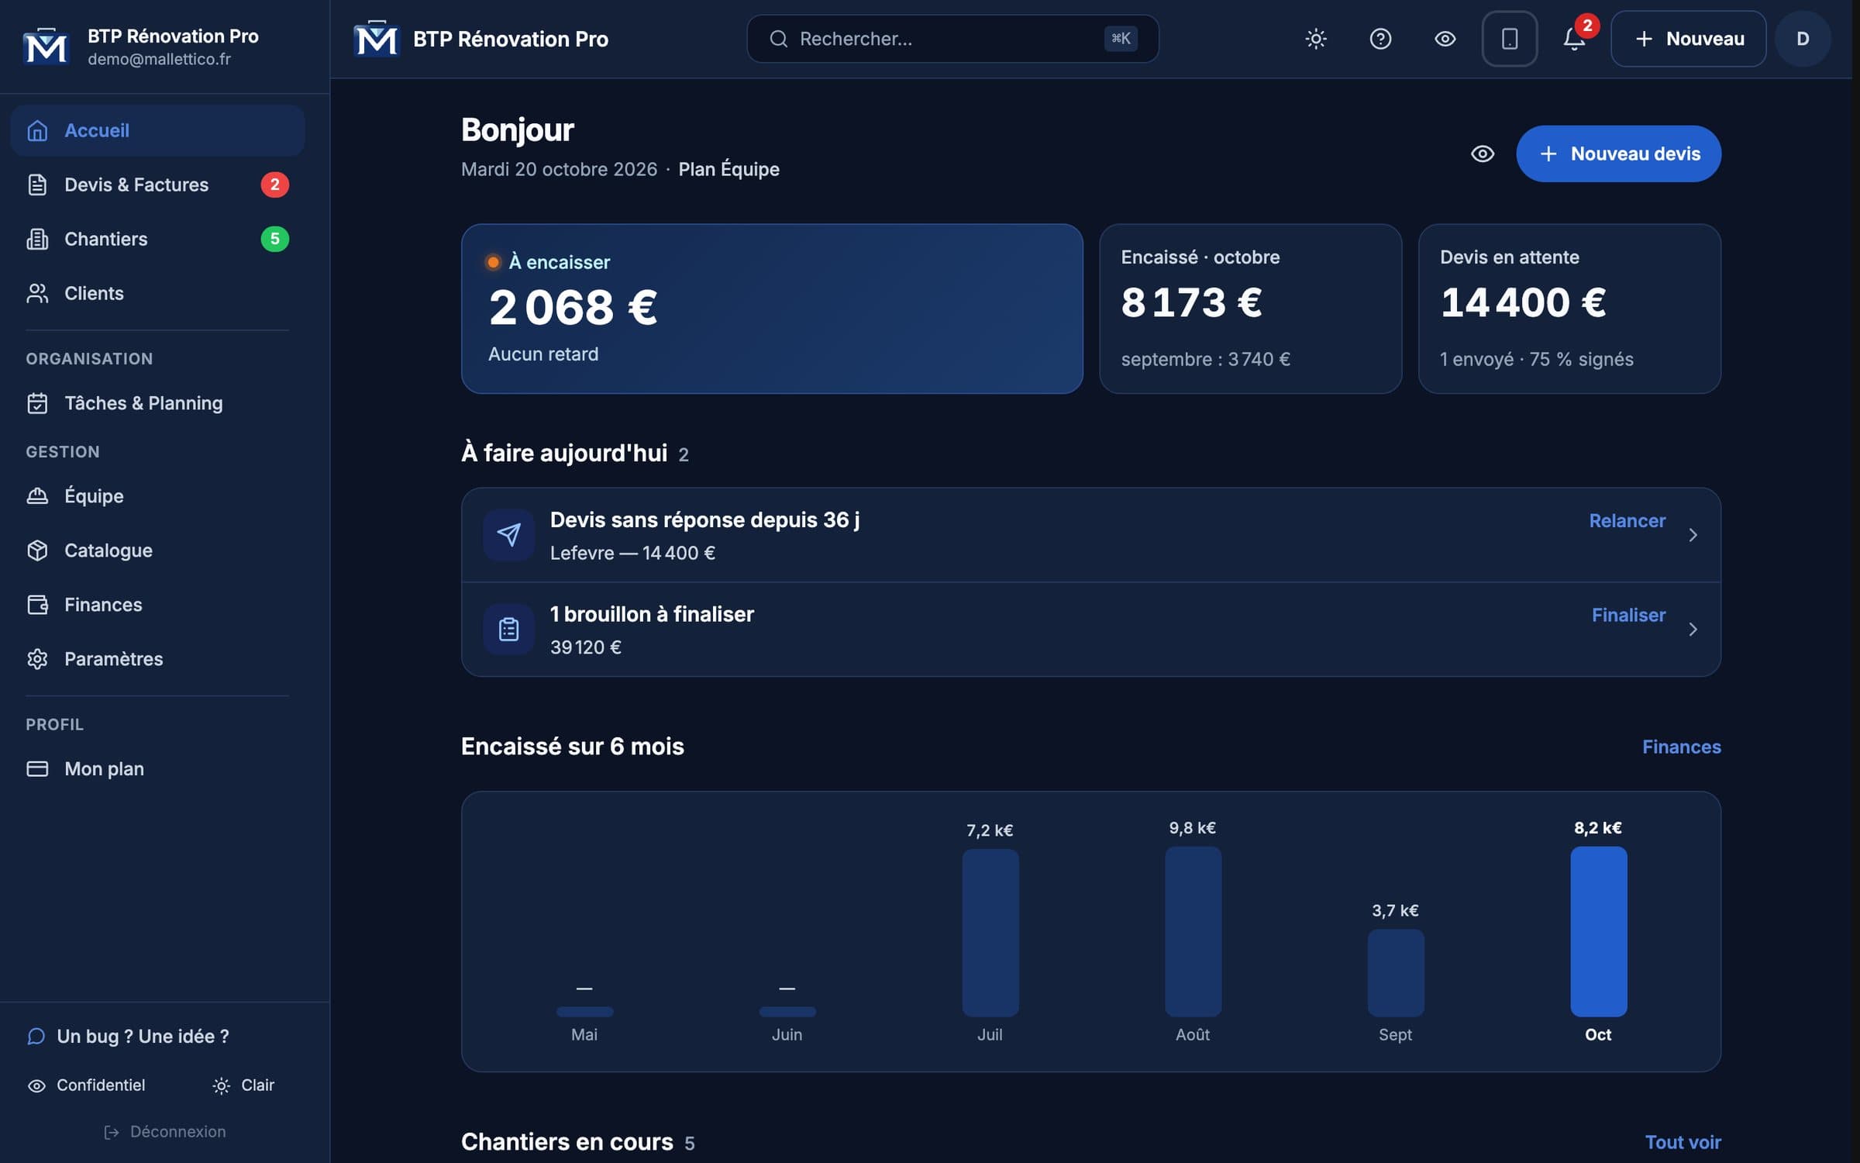Click the help question mark icon
The width and height of the screenshot is (1860, 1163).
click(x=1380, y=39)
